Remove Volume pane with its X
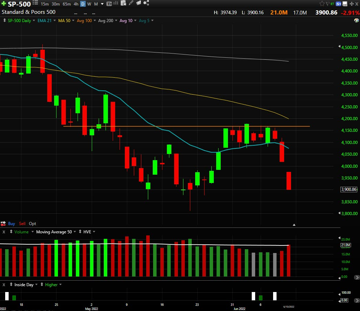The image size is (360, 311). (4, 232)
